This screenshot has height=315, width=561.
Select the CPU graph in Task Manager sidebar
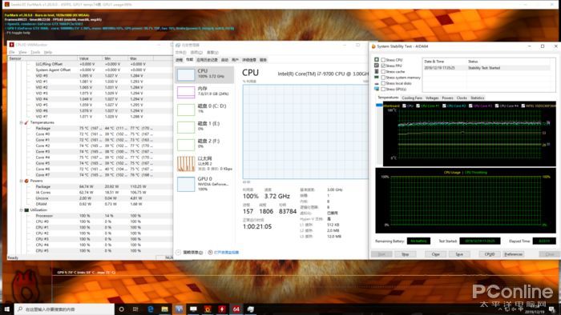tap(204, 74)
